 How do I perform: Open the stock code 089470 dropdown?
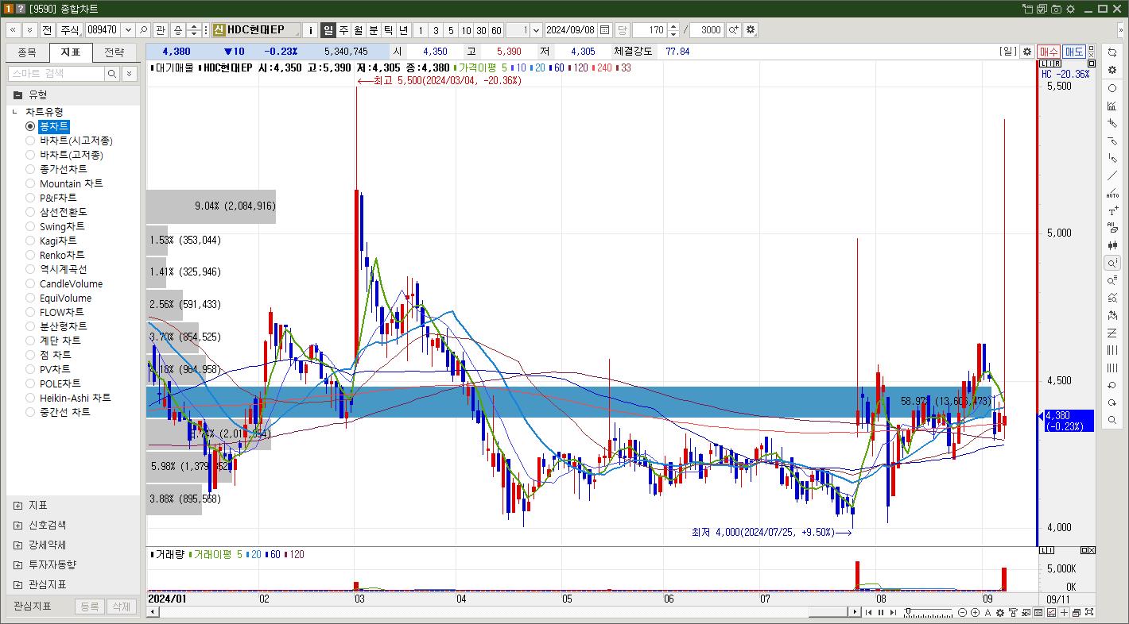pos(128,30)
